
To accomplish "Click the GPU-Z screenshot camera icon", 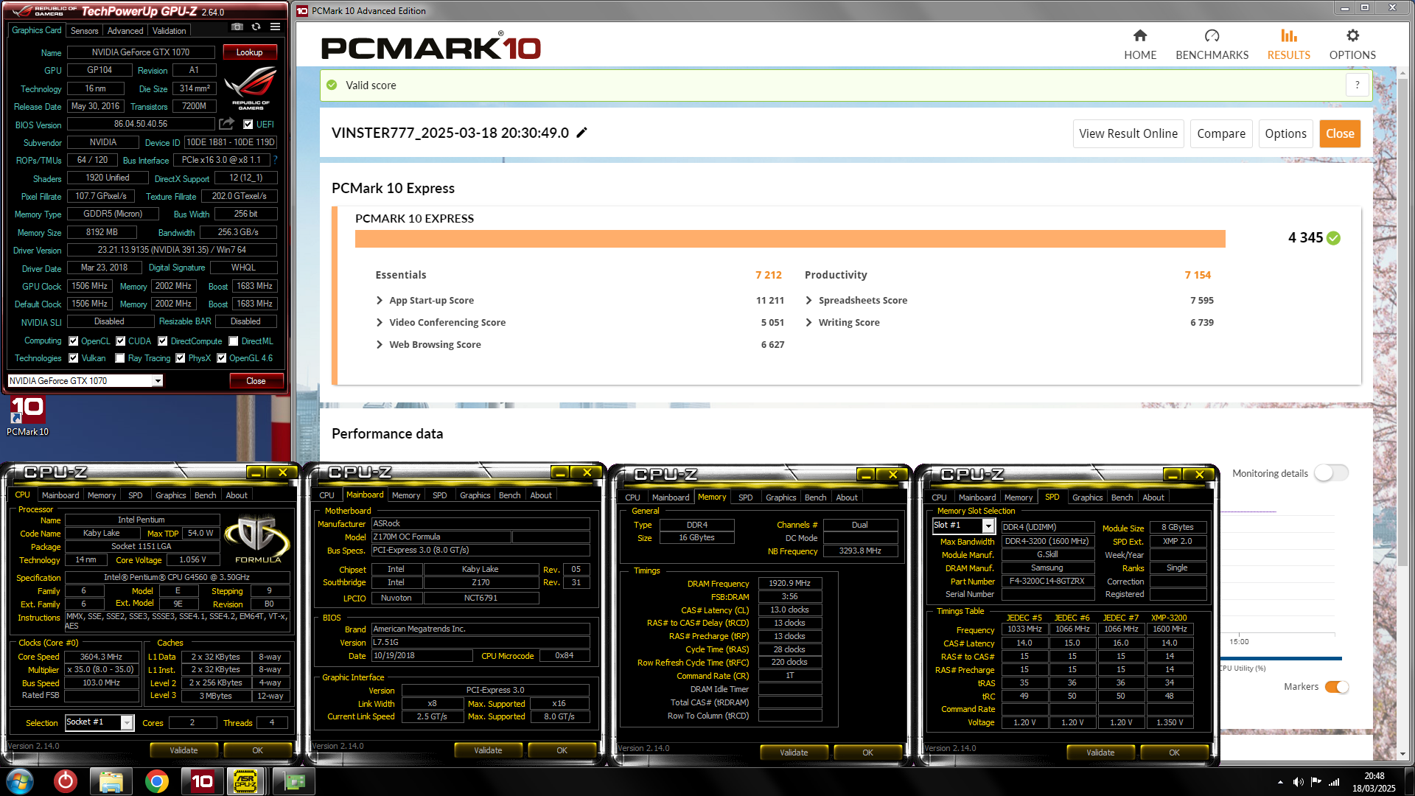I will pos(237,27).
